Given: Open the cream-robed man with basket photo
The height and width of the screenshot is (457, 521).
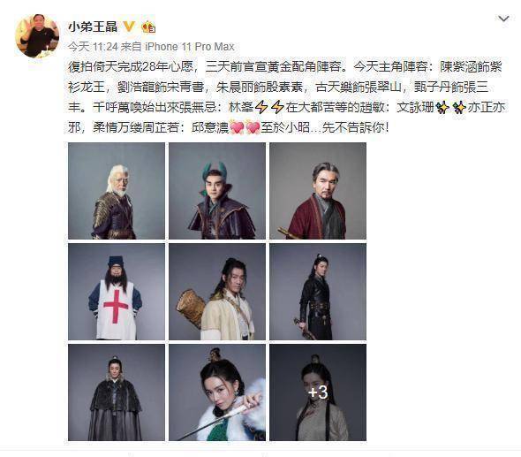Looking at the screenshot, I should [217, 292].
